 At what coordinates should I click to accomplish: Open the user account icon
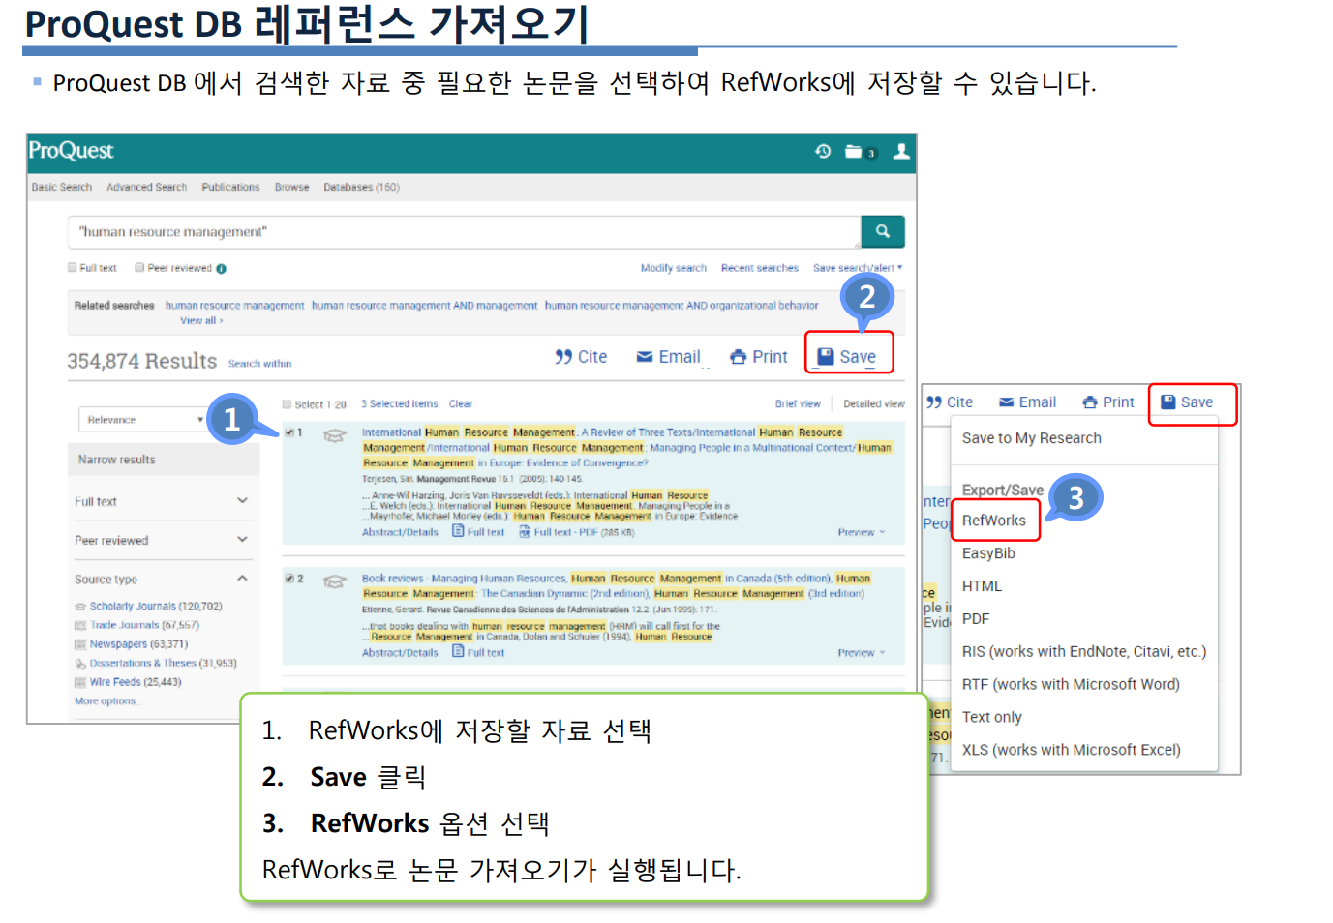901,151
